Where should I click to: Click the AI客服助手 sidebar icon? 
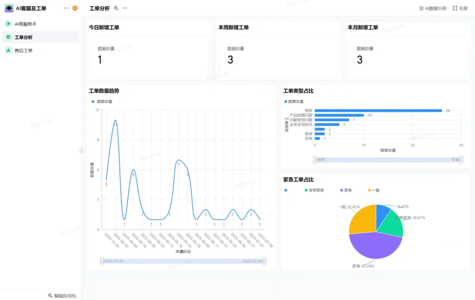click(8, 24)
